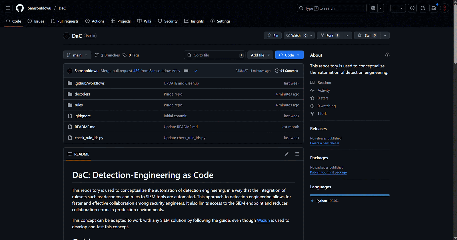The width and height of the screenshot is (457, 240).
Task: Open Activity link in About sidebar
Action: pos(320,90)
